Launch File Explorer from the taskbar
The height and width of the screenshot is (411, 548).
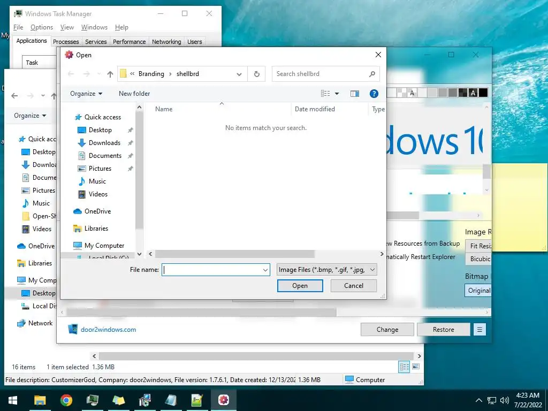[x=40, y=400]
